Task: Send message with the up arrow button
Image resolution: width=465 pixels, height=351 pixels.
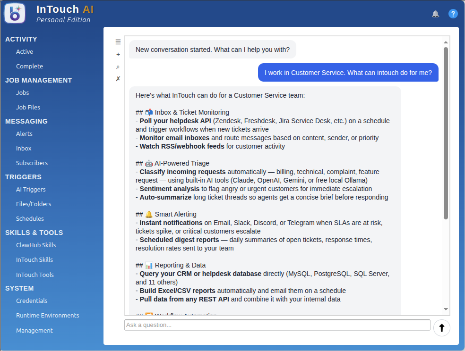Action: pos(441,327)
